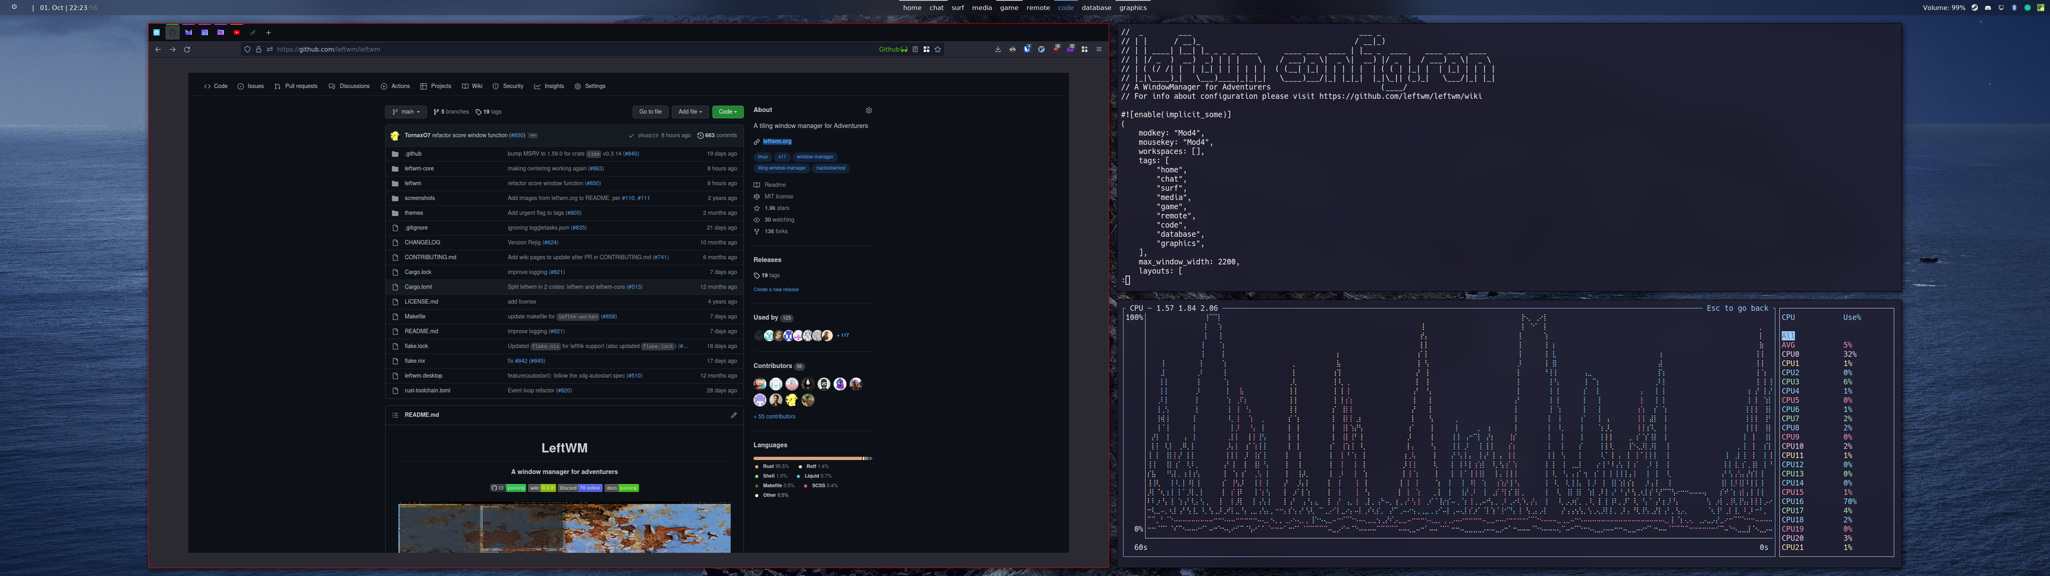Open the Makefile file
Screen dimensions: 2050x576
[414, 317]
